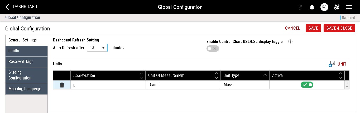Open notifications bell icon

pyautogui.click(x=312, y=7)
